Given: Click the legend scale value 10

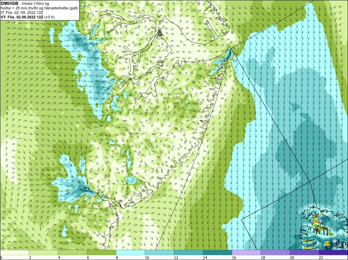Looking at the screenshot, I should pyautogui.click(x=147, y=258).
